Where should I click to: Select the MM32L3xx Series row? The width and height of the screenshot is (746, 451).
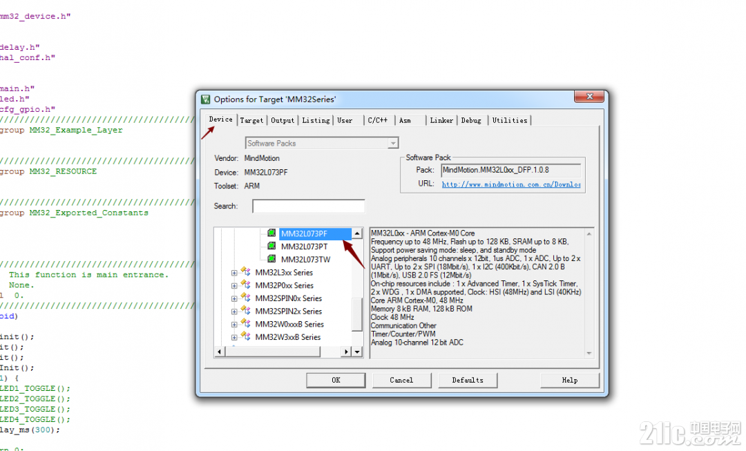point(284,273)
